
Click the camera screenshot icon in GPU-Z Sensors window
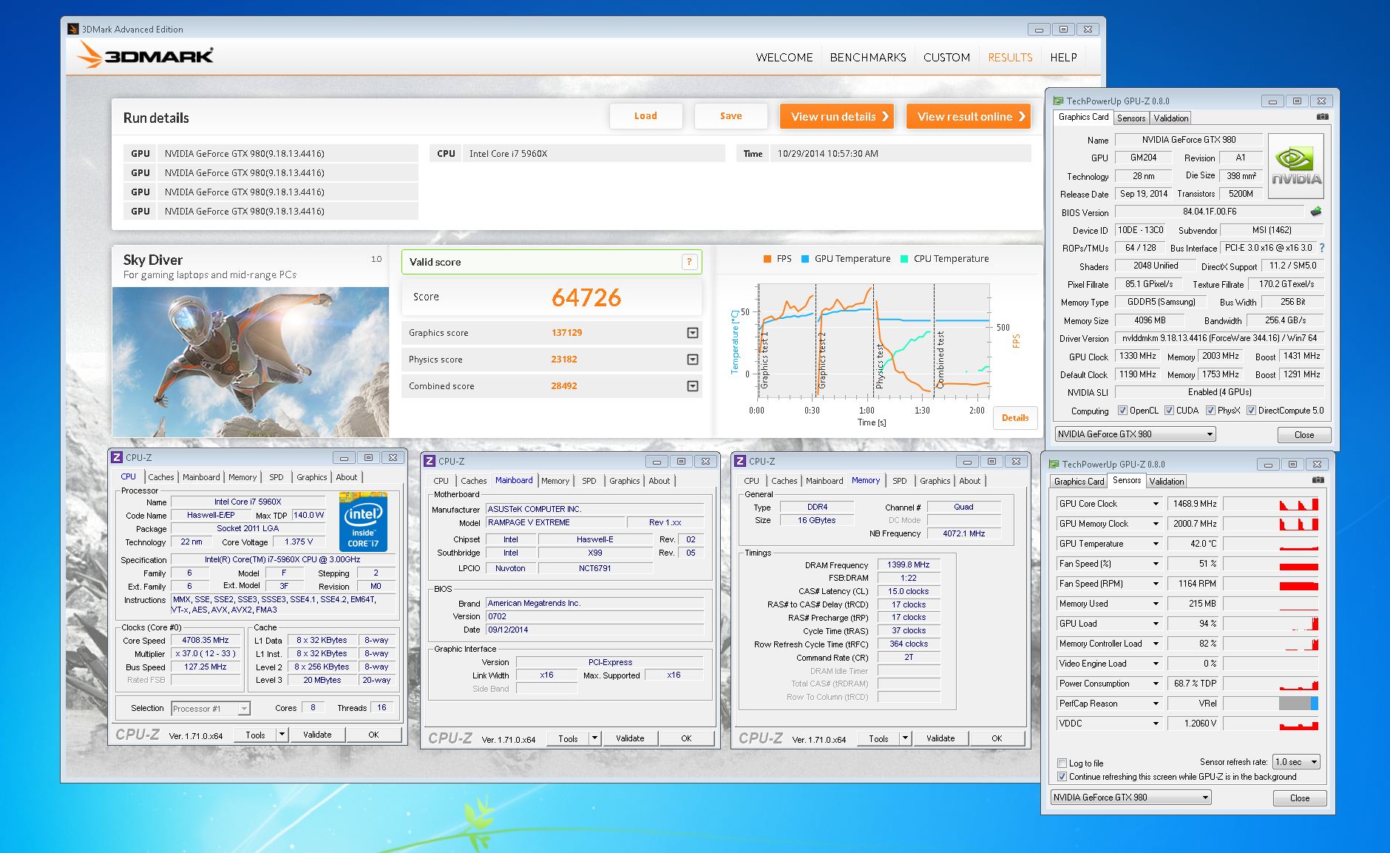click(1318, 480)
